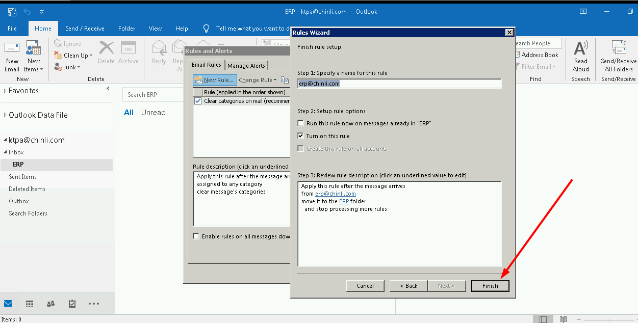Open Ribbon Display Options icon
Image resolution: width=638 pixels, height=323 pixels.
583,11
